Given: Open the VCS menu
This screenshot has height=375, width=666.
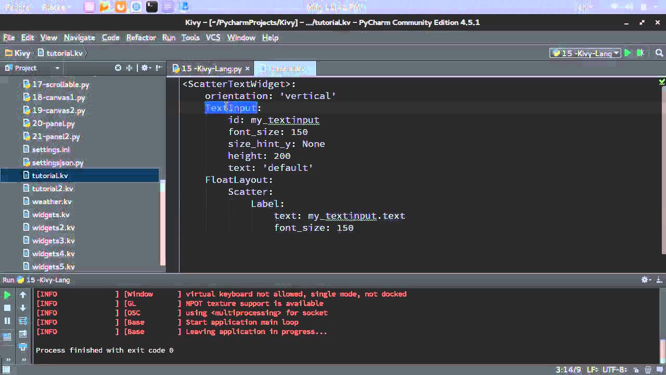Looking at the screenshot, I should pos(213,37).
